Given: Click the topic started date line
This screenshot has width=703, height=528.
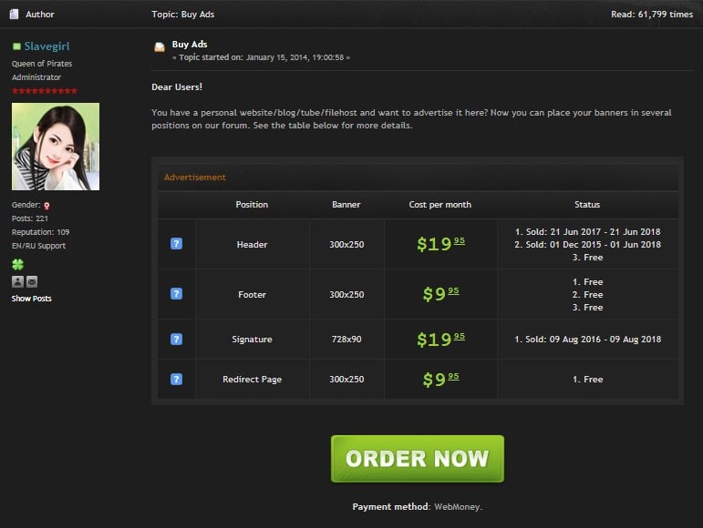Looking at the screenshot, I should 261,57.
